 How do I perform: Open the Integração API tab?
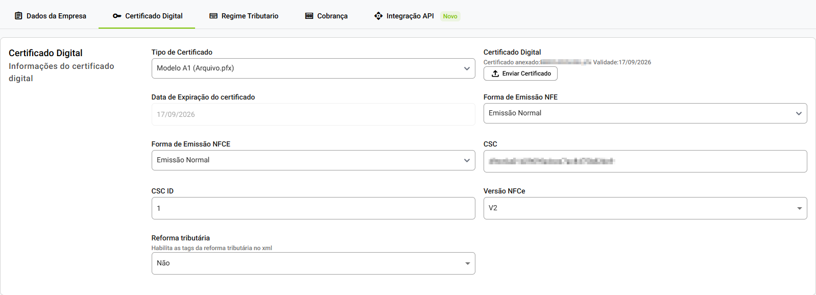tap(410, 16)
